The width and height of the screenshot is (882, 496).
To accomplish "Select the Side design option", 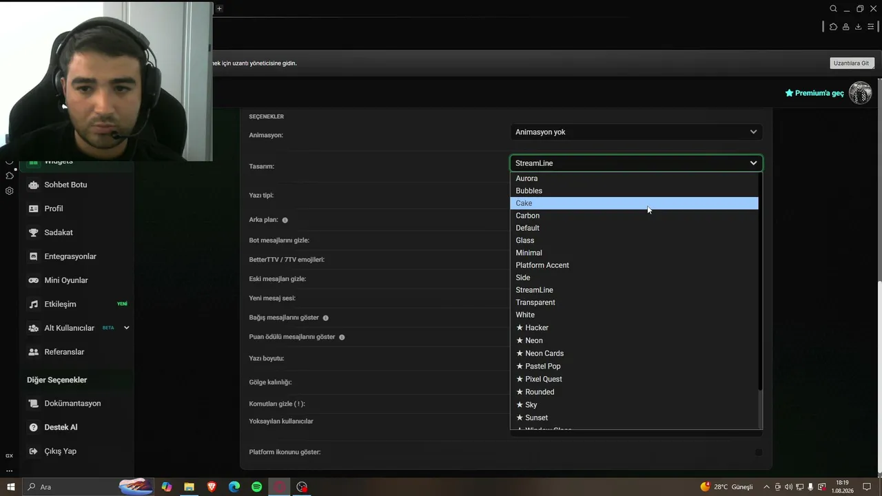I will (x=634, y=278).
